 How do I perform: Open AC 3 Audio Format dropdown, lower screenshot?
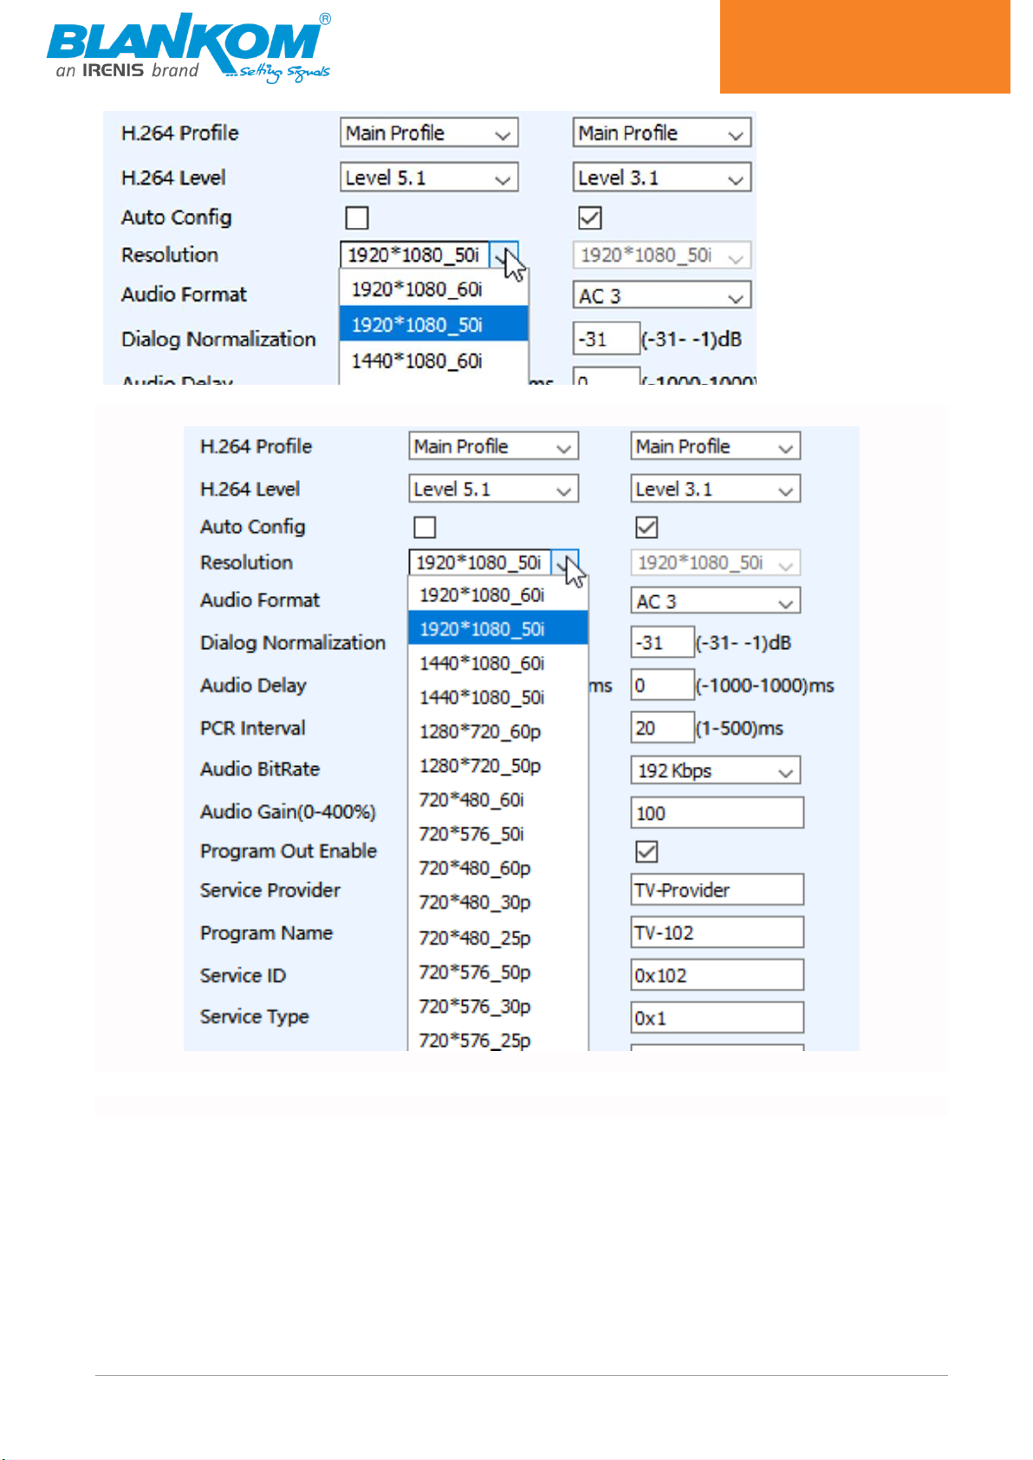(715, 601)
